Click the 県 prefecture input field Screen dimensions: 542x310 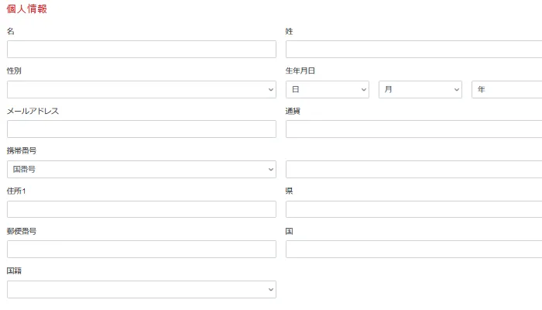coord(413,209)
